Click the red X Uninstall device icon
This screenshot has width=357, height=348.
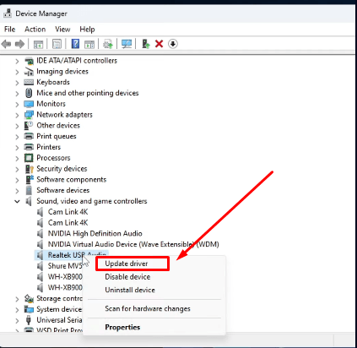159,44
